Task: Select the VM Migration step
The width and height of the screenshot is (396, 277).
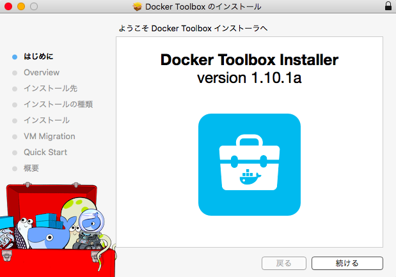Action: click(49, 137)
